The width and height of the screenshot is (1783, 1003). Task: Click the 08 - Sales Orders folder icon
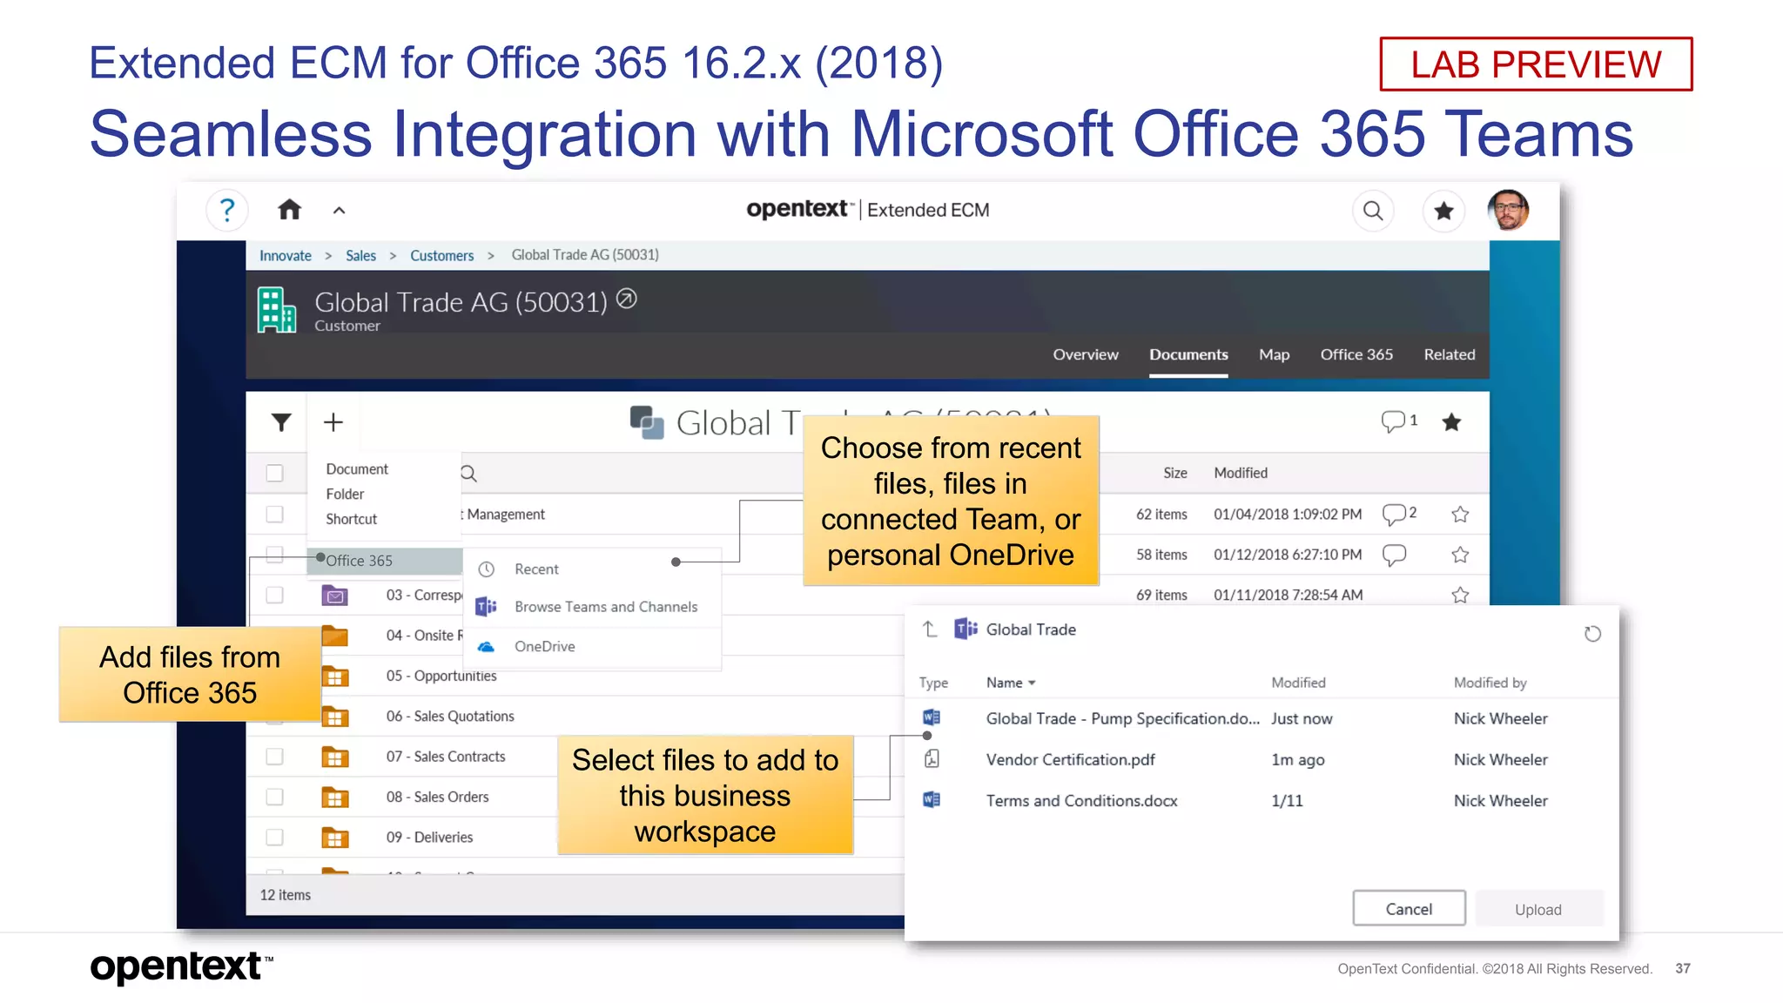[x=335, y=797]
